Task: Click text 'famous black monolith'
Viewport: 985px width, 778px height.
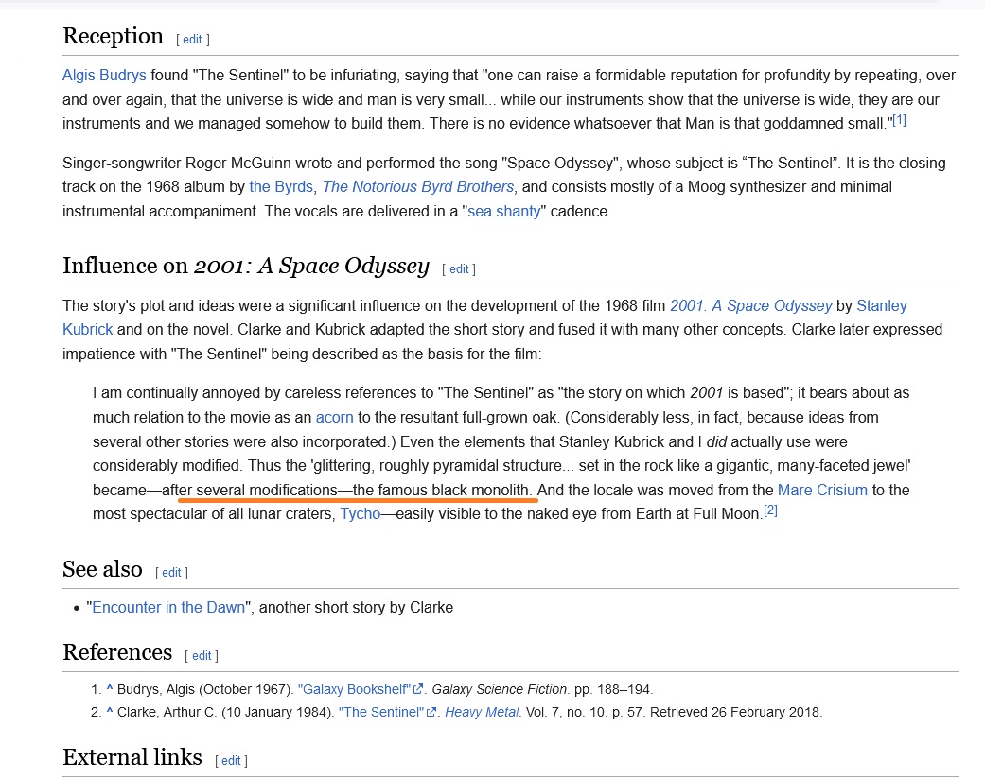Action: tap(452, 490)
